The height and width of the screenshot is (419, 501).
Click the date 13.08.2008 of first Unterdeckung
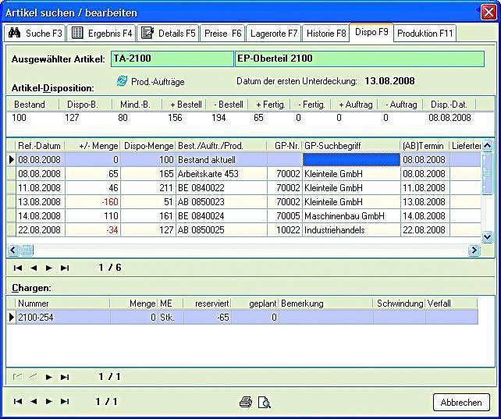[389, 81]
